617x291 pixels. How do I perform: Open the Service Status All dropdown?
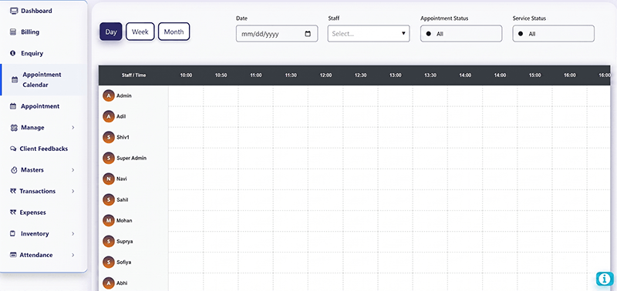553,34
